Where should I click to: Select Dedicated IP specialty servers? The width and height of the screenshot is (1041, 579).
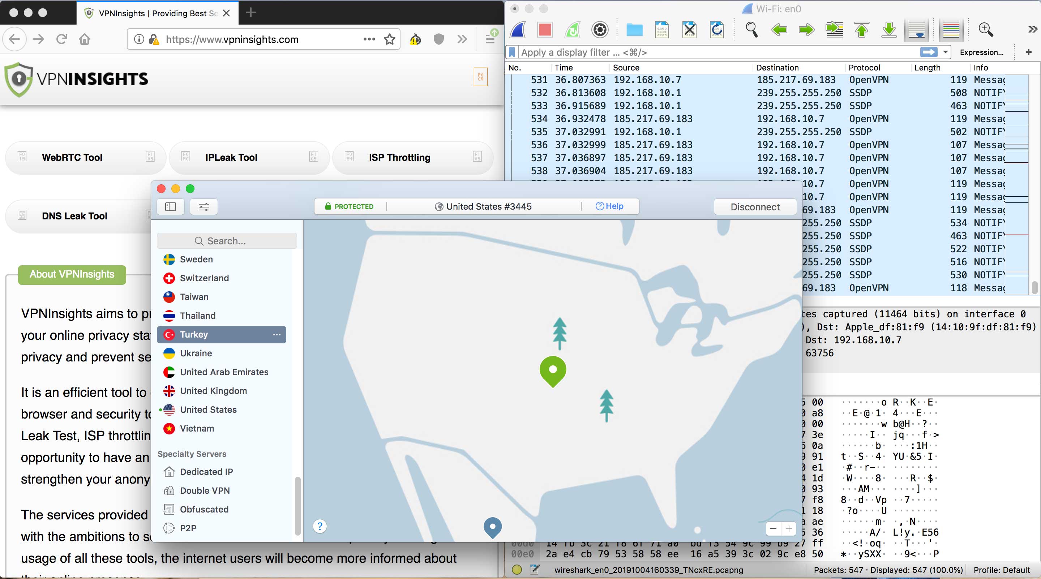click(x=222, y=472)
